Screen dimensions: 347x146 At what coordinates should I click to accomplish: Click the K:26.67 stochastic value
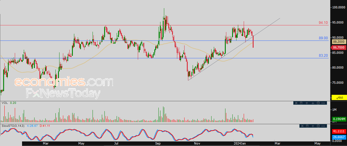coord(32,126)
